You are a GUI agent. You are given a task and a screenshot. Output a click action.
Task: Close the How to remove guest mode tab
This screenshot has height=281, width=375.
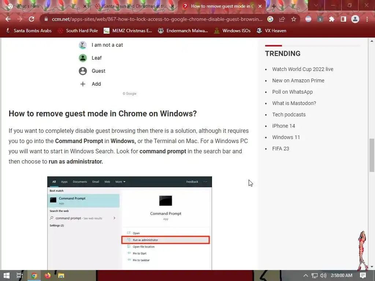(260, 6)
